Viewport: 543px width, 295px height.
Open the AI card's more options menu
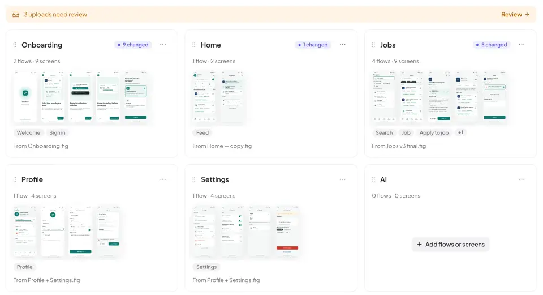click(522, 179)
